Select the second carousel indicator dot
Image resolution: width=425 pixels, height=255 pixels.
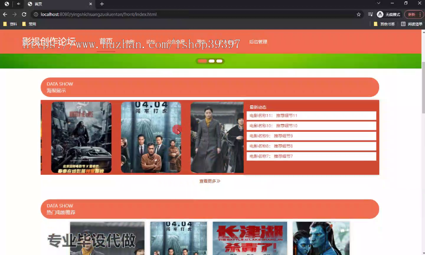pos(212,61)
